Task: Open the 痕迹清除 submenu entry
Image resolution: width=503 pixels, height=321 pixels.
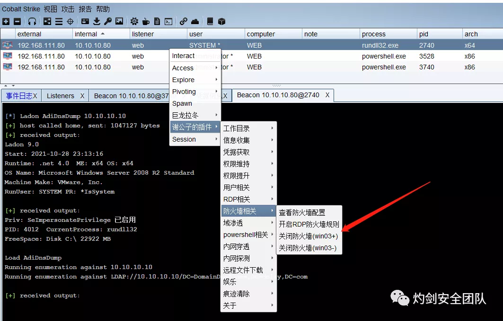Action: 248,294
